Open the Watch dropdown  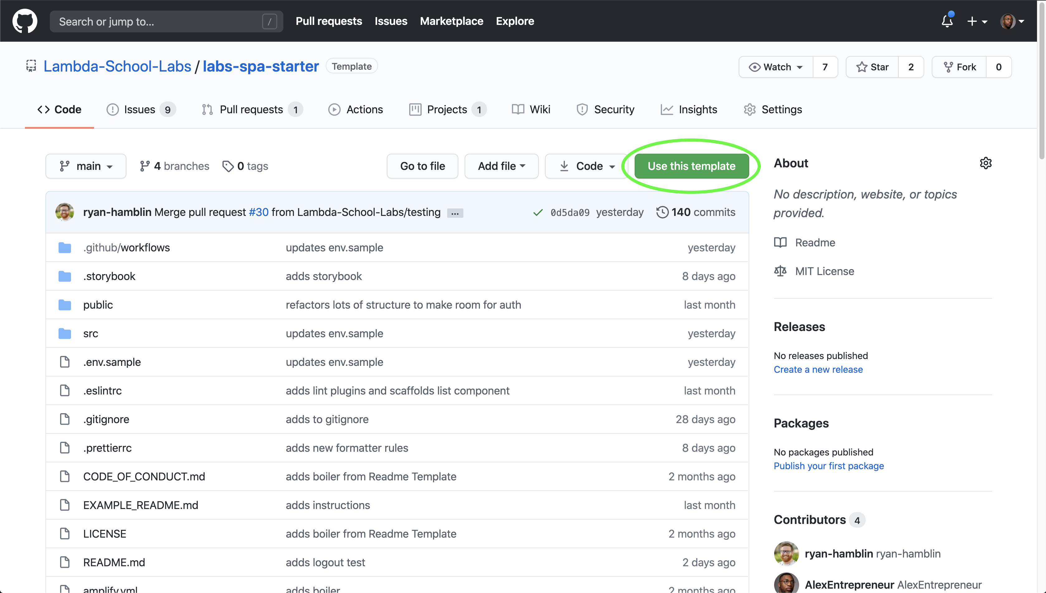point(776,67)
